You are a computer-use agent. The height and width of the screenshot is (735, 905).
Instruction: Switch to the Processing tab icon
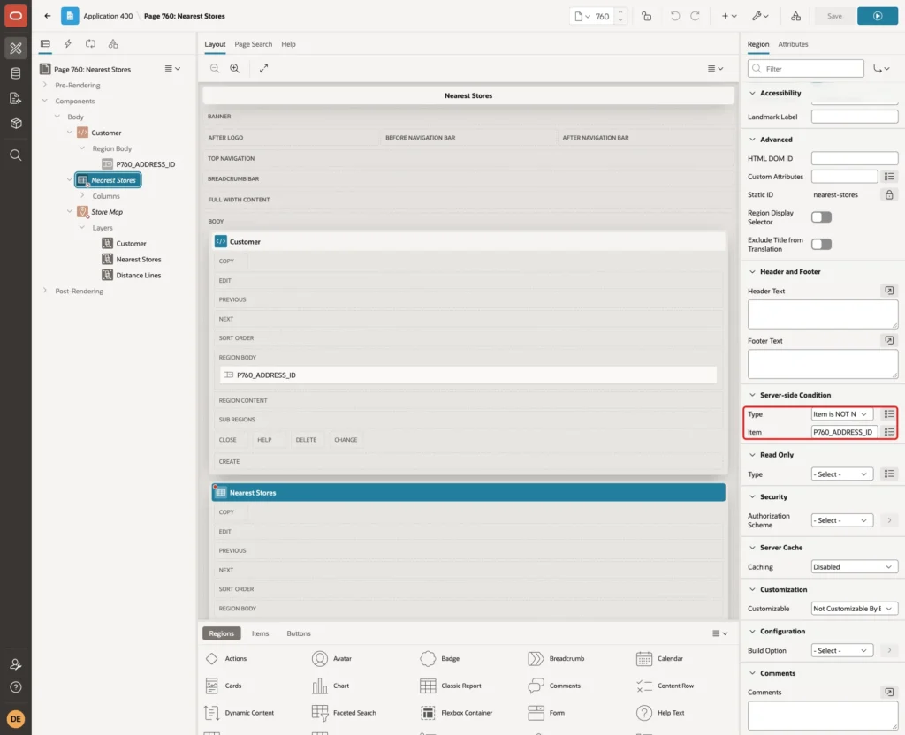90,44
